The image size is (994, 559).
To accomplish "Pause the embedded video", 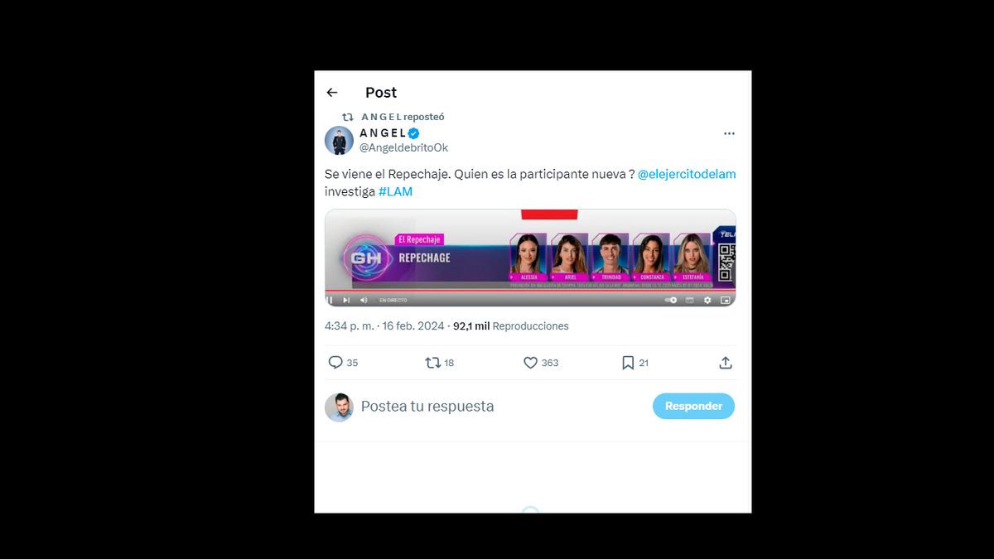I will 330,300.
